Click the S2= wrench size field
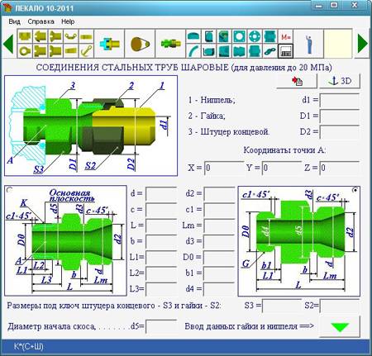This screenshot has height=356, width=372. coord(340,306)
